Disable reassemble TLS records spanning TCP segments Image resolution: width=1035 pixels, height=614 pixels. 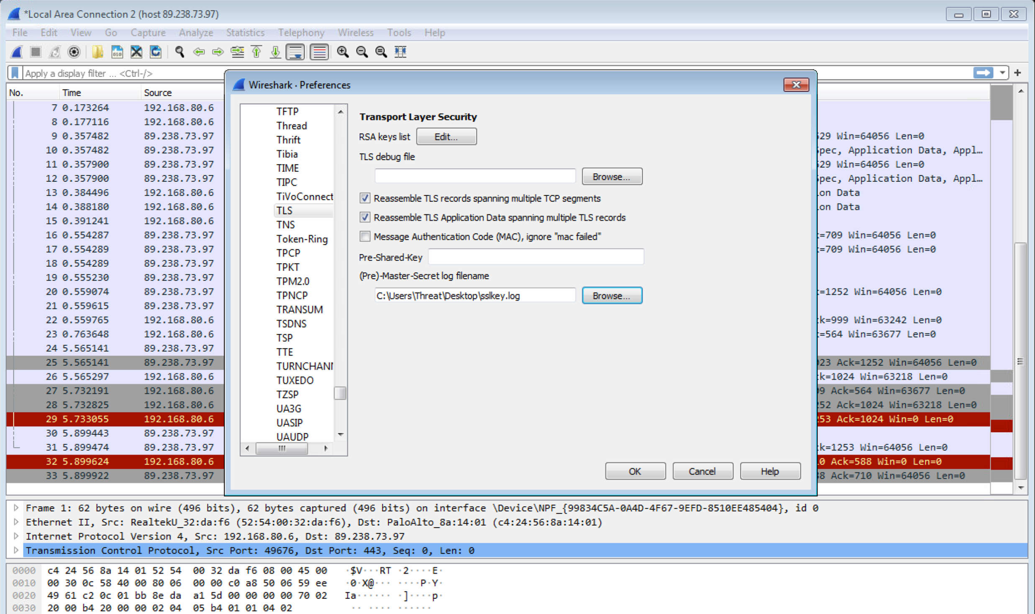(x=364, y=198)
